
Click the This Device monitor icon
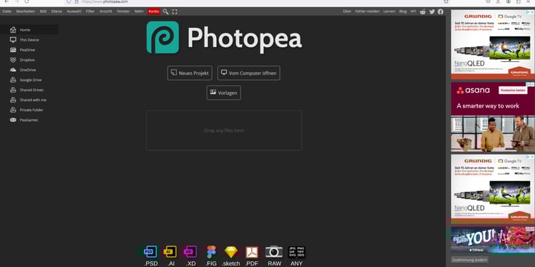click(13, 40)
